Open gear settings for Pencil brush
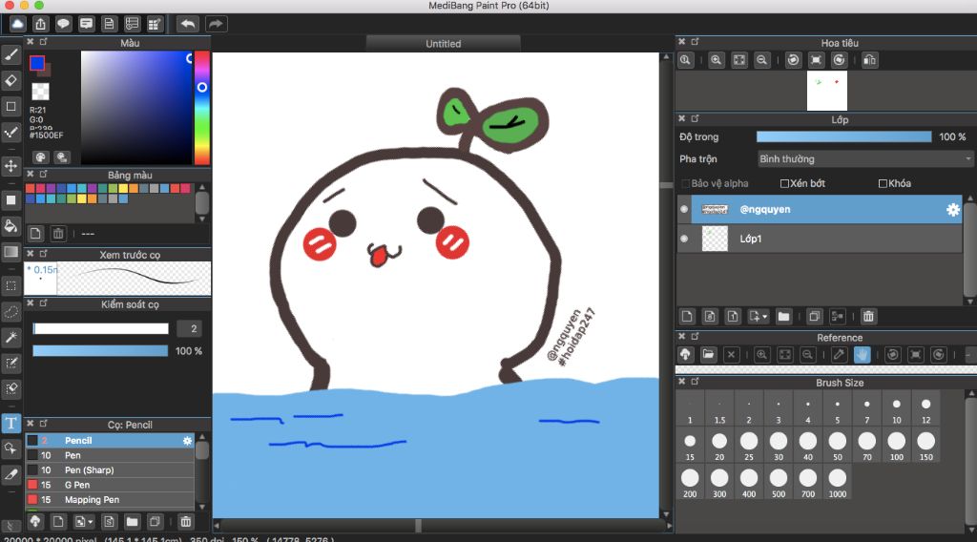The width and height of the screenshot is (977, 542). [187, 441]
